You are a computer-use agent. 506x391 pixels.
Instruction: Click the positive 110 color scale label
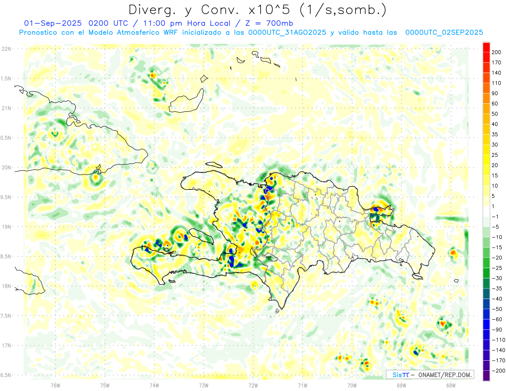pyautogui.click(x=496, y=83)
